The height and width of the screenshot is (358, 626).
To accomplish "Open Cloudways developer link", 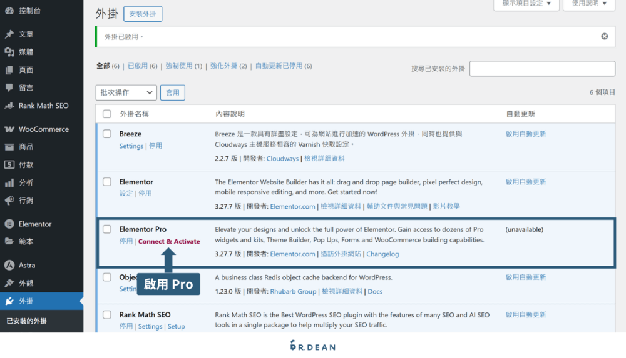I will [282, 158].
